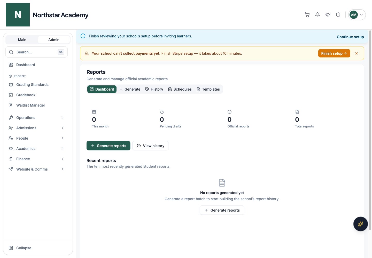Expand the People section
The height and width of the screenshot is (258, 372).
point(36,138)
